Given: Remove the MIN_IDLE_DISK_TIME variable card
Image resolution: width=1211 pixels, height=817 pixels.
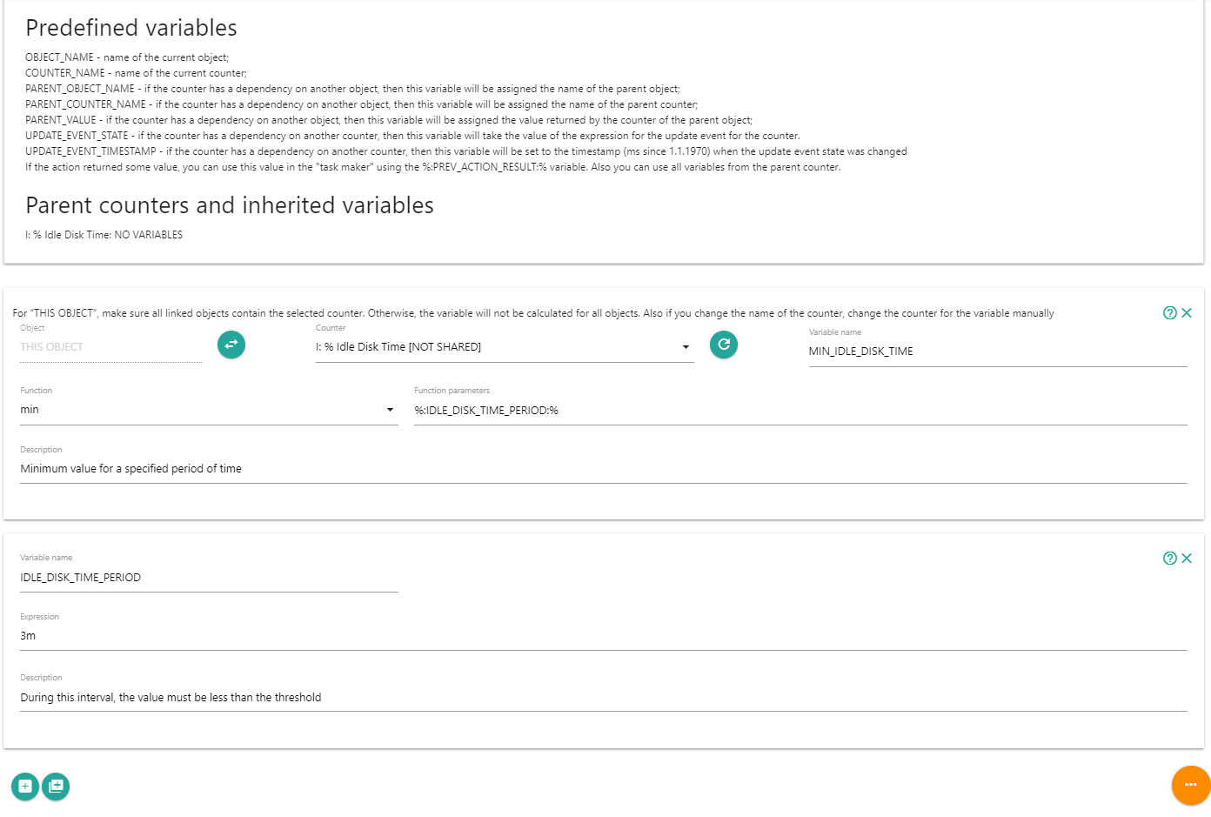Looking at the screenshot, I should click(1187, 313).
